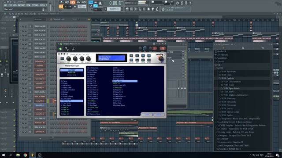282x158 pixels.
Task: Open Windows Start menu
Action: pos(4,155)
